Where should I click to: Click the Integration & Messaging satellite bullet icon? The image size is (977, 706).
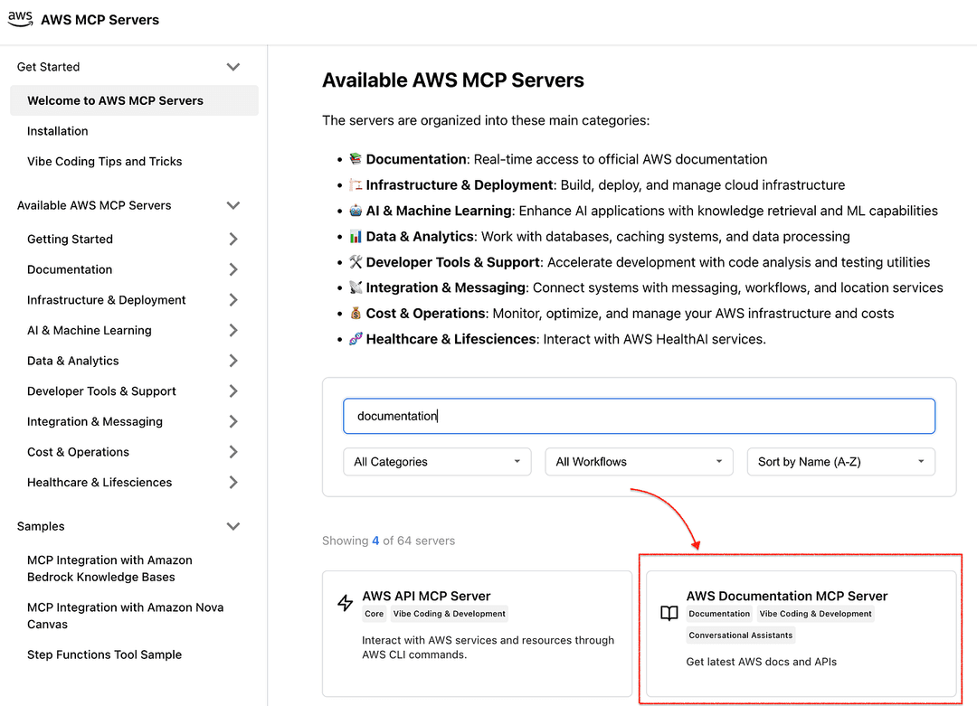356,287
